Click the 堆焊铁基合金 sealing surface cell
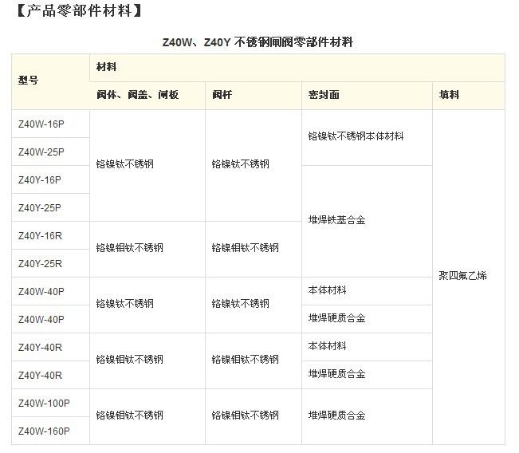The height and width of the screenshot is (453, 519). click(336, 220)
